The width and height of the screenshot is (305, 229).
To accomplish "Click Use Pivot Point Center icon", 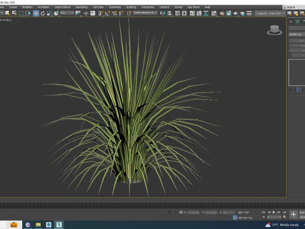I will 78,13.
